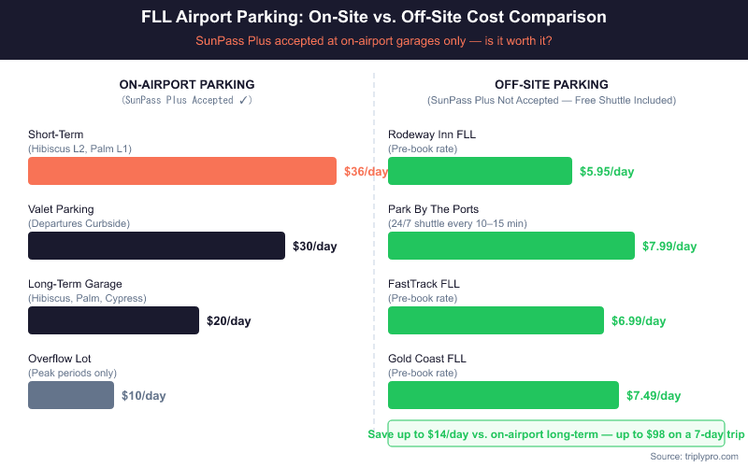Click the chart title text
This screenshot has height=467, width=748.
374,18
